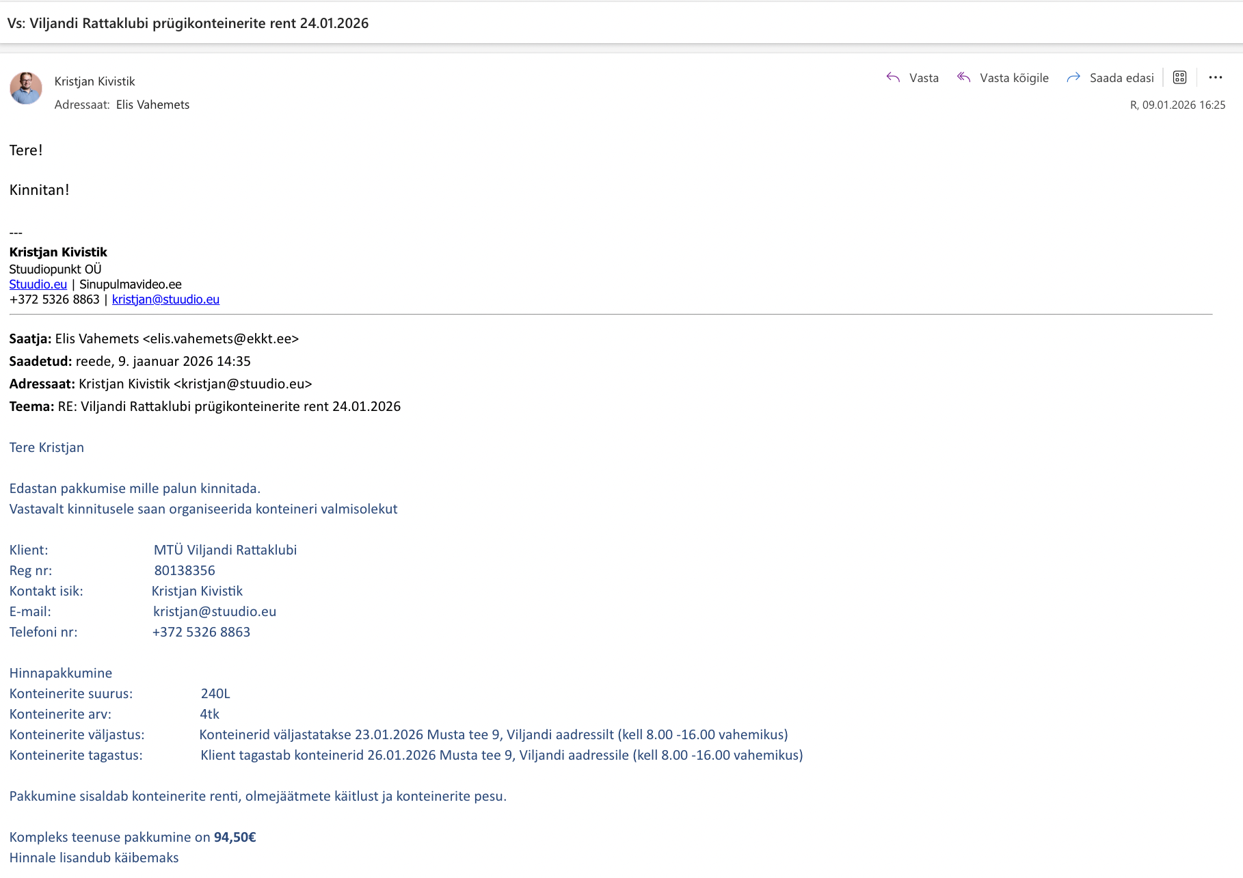Click recipient Elis Vahemets in Adressaat line
Image resolution: width=1243 pixels, height=878 pixels.
pos(152,105)
